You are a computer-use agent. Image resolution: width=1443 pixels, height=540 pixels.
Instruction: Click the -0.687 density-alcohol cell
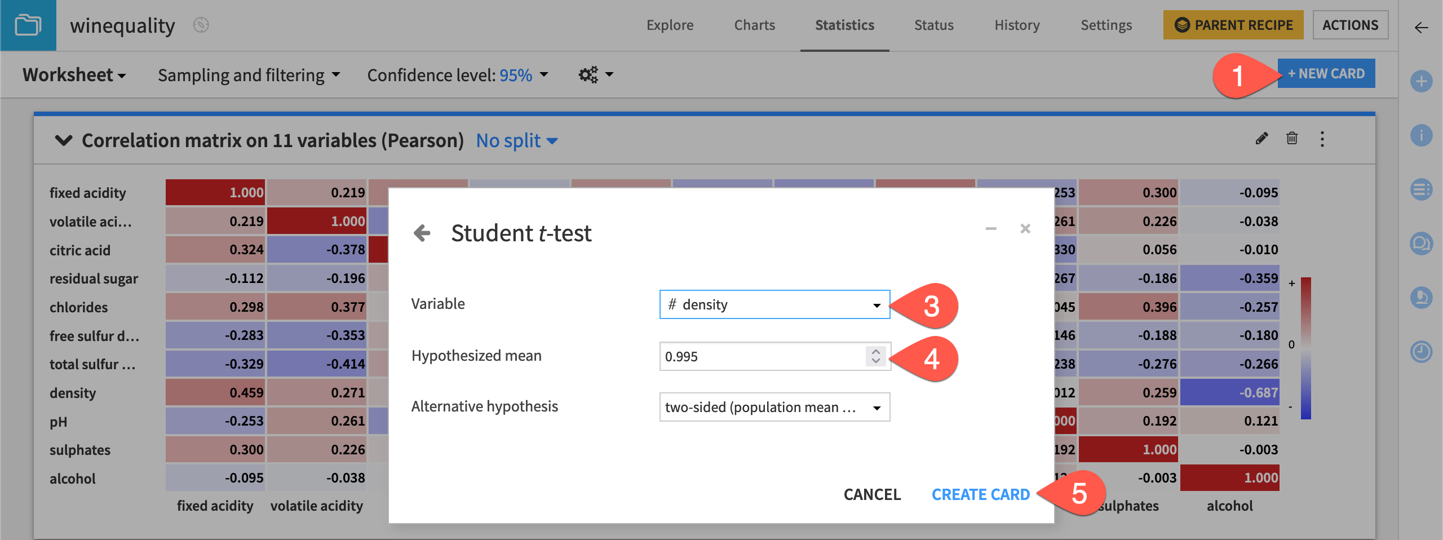1229,392
